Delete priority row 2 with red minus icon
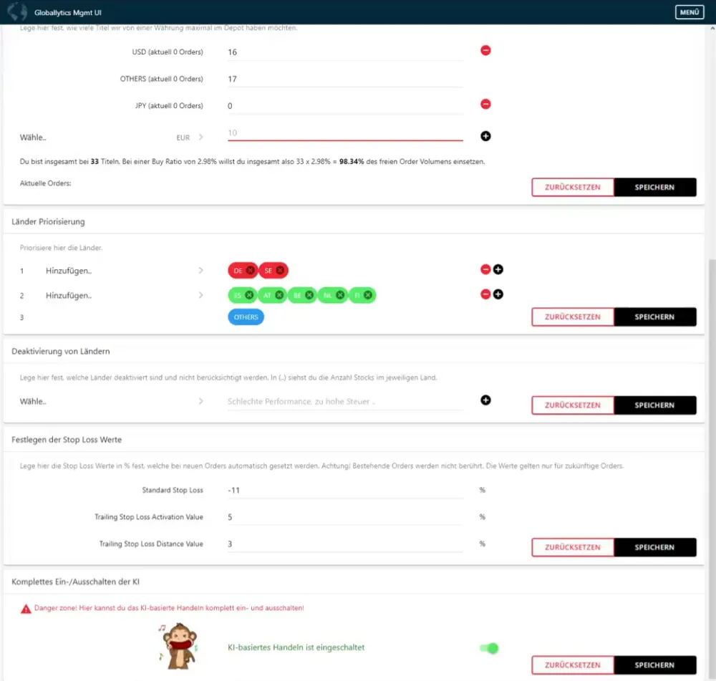 tap(485, 294)
